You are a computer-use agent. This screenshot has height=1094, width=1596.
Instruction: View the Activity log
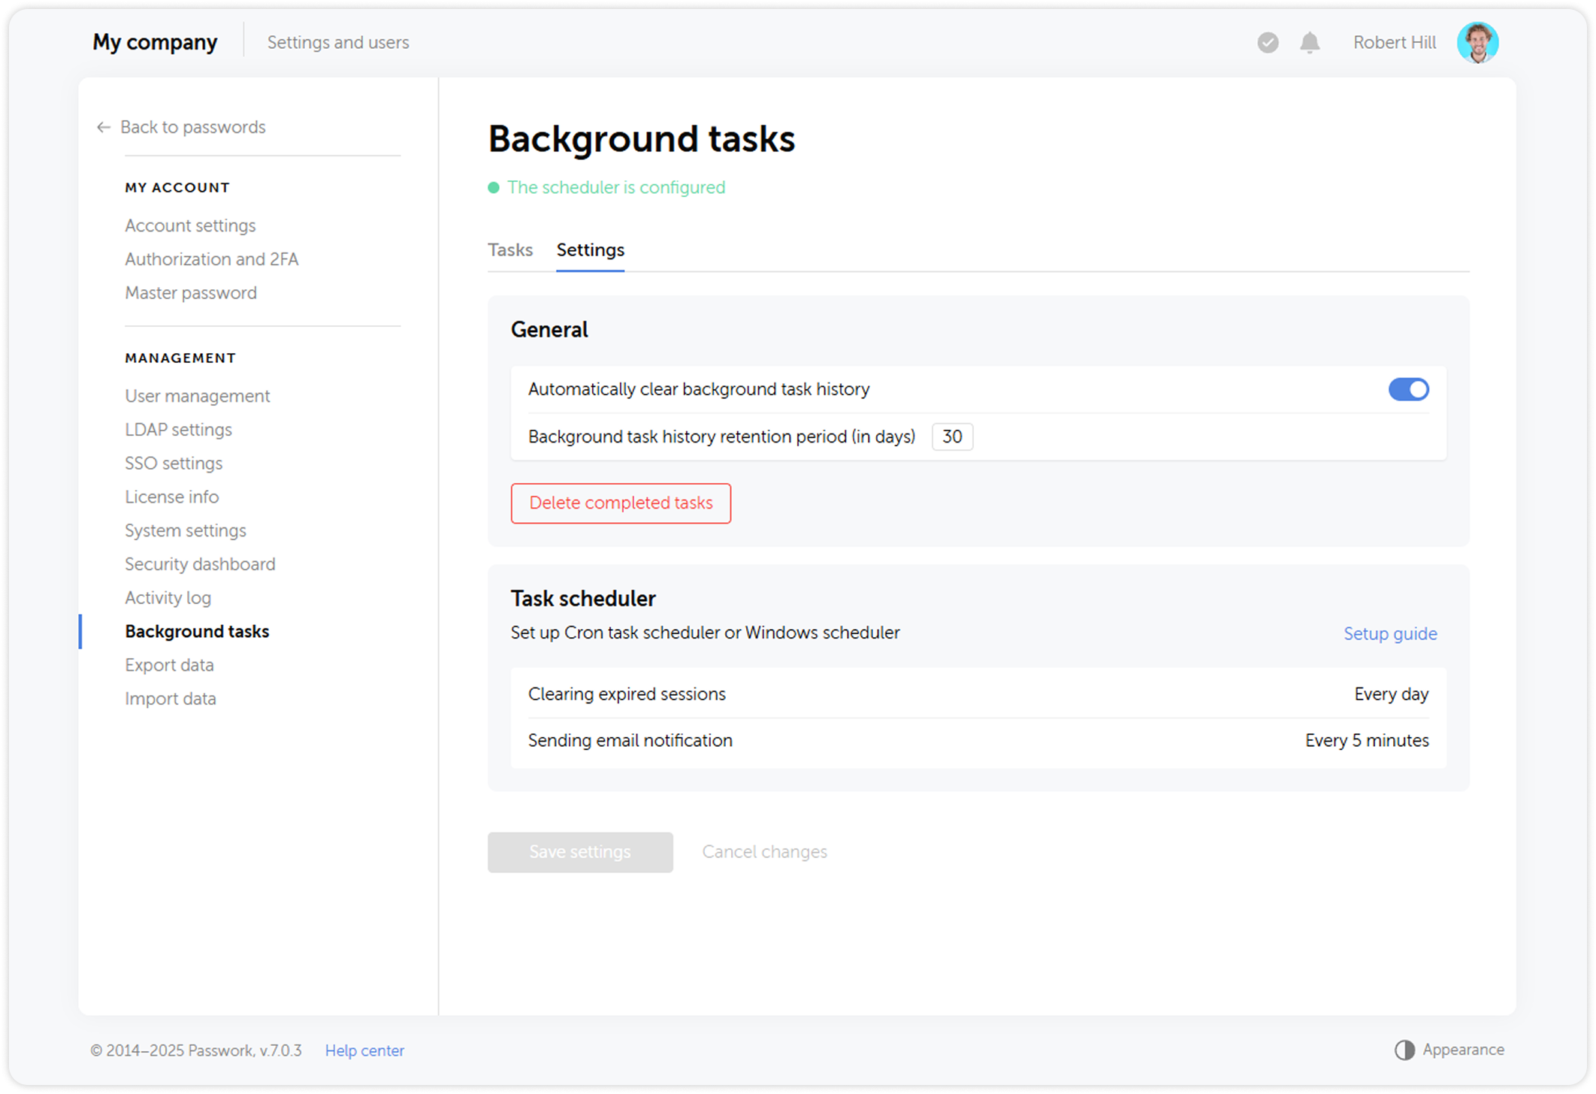168,597
